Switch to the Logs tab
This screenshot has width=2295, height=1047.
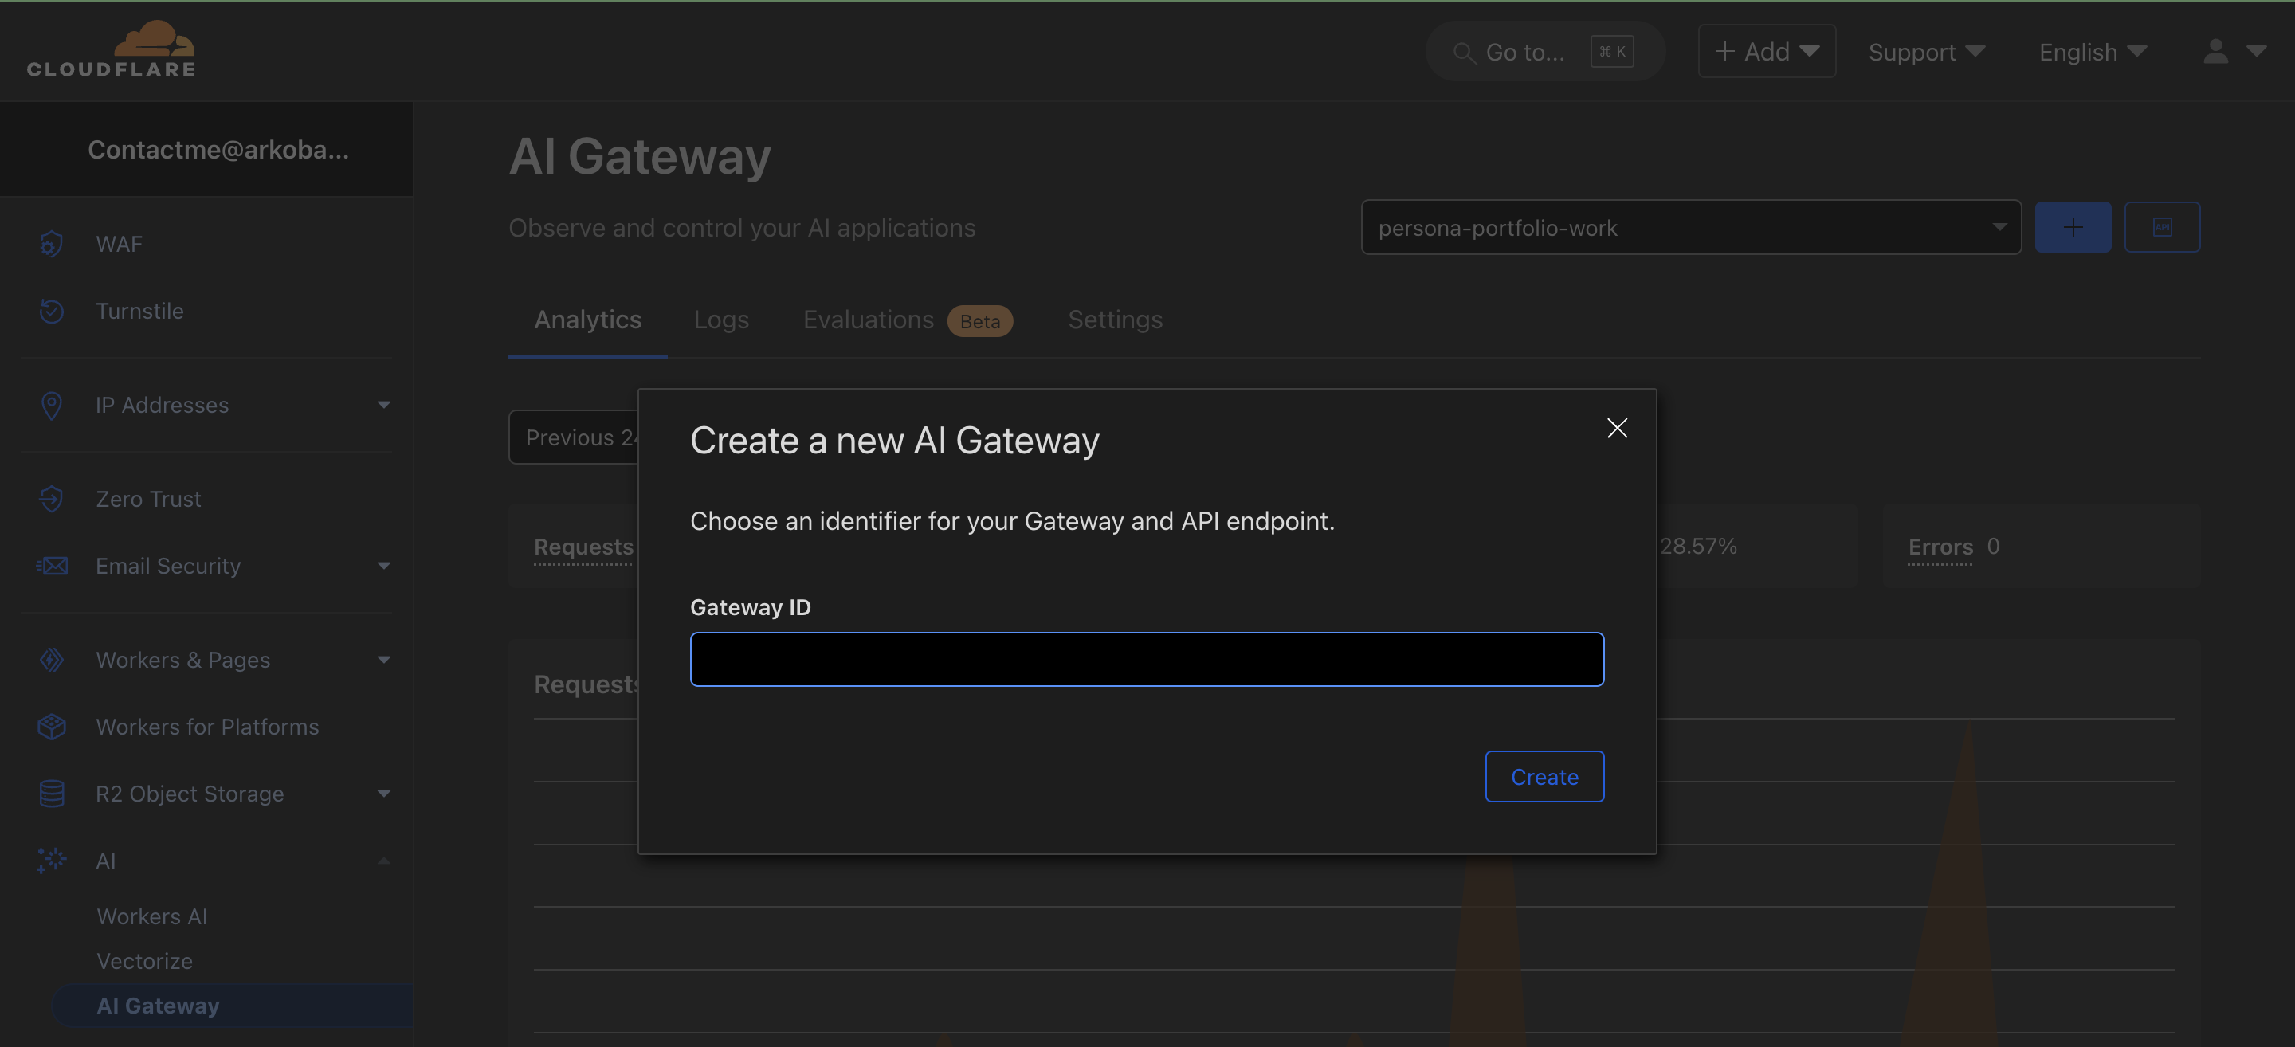[720, 320]
